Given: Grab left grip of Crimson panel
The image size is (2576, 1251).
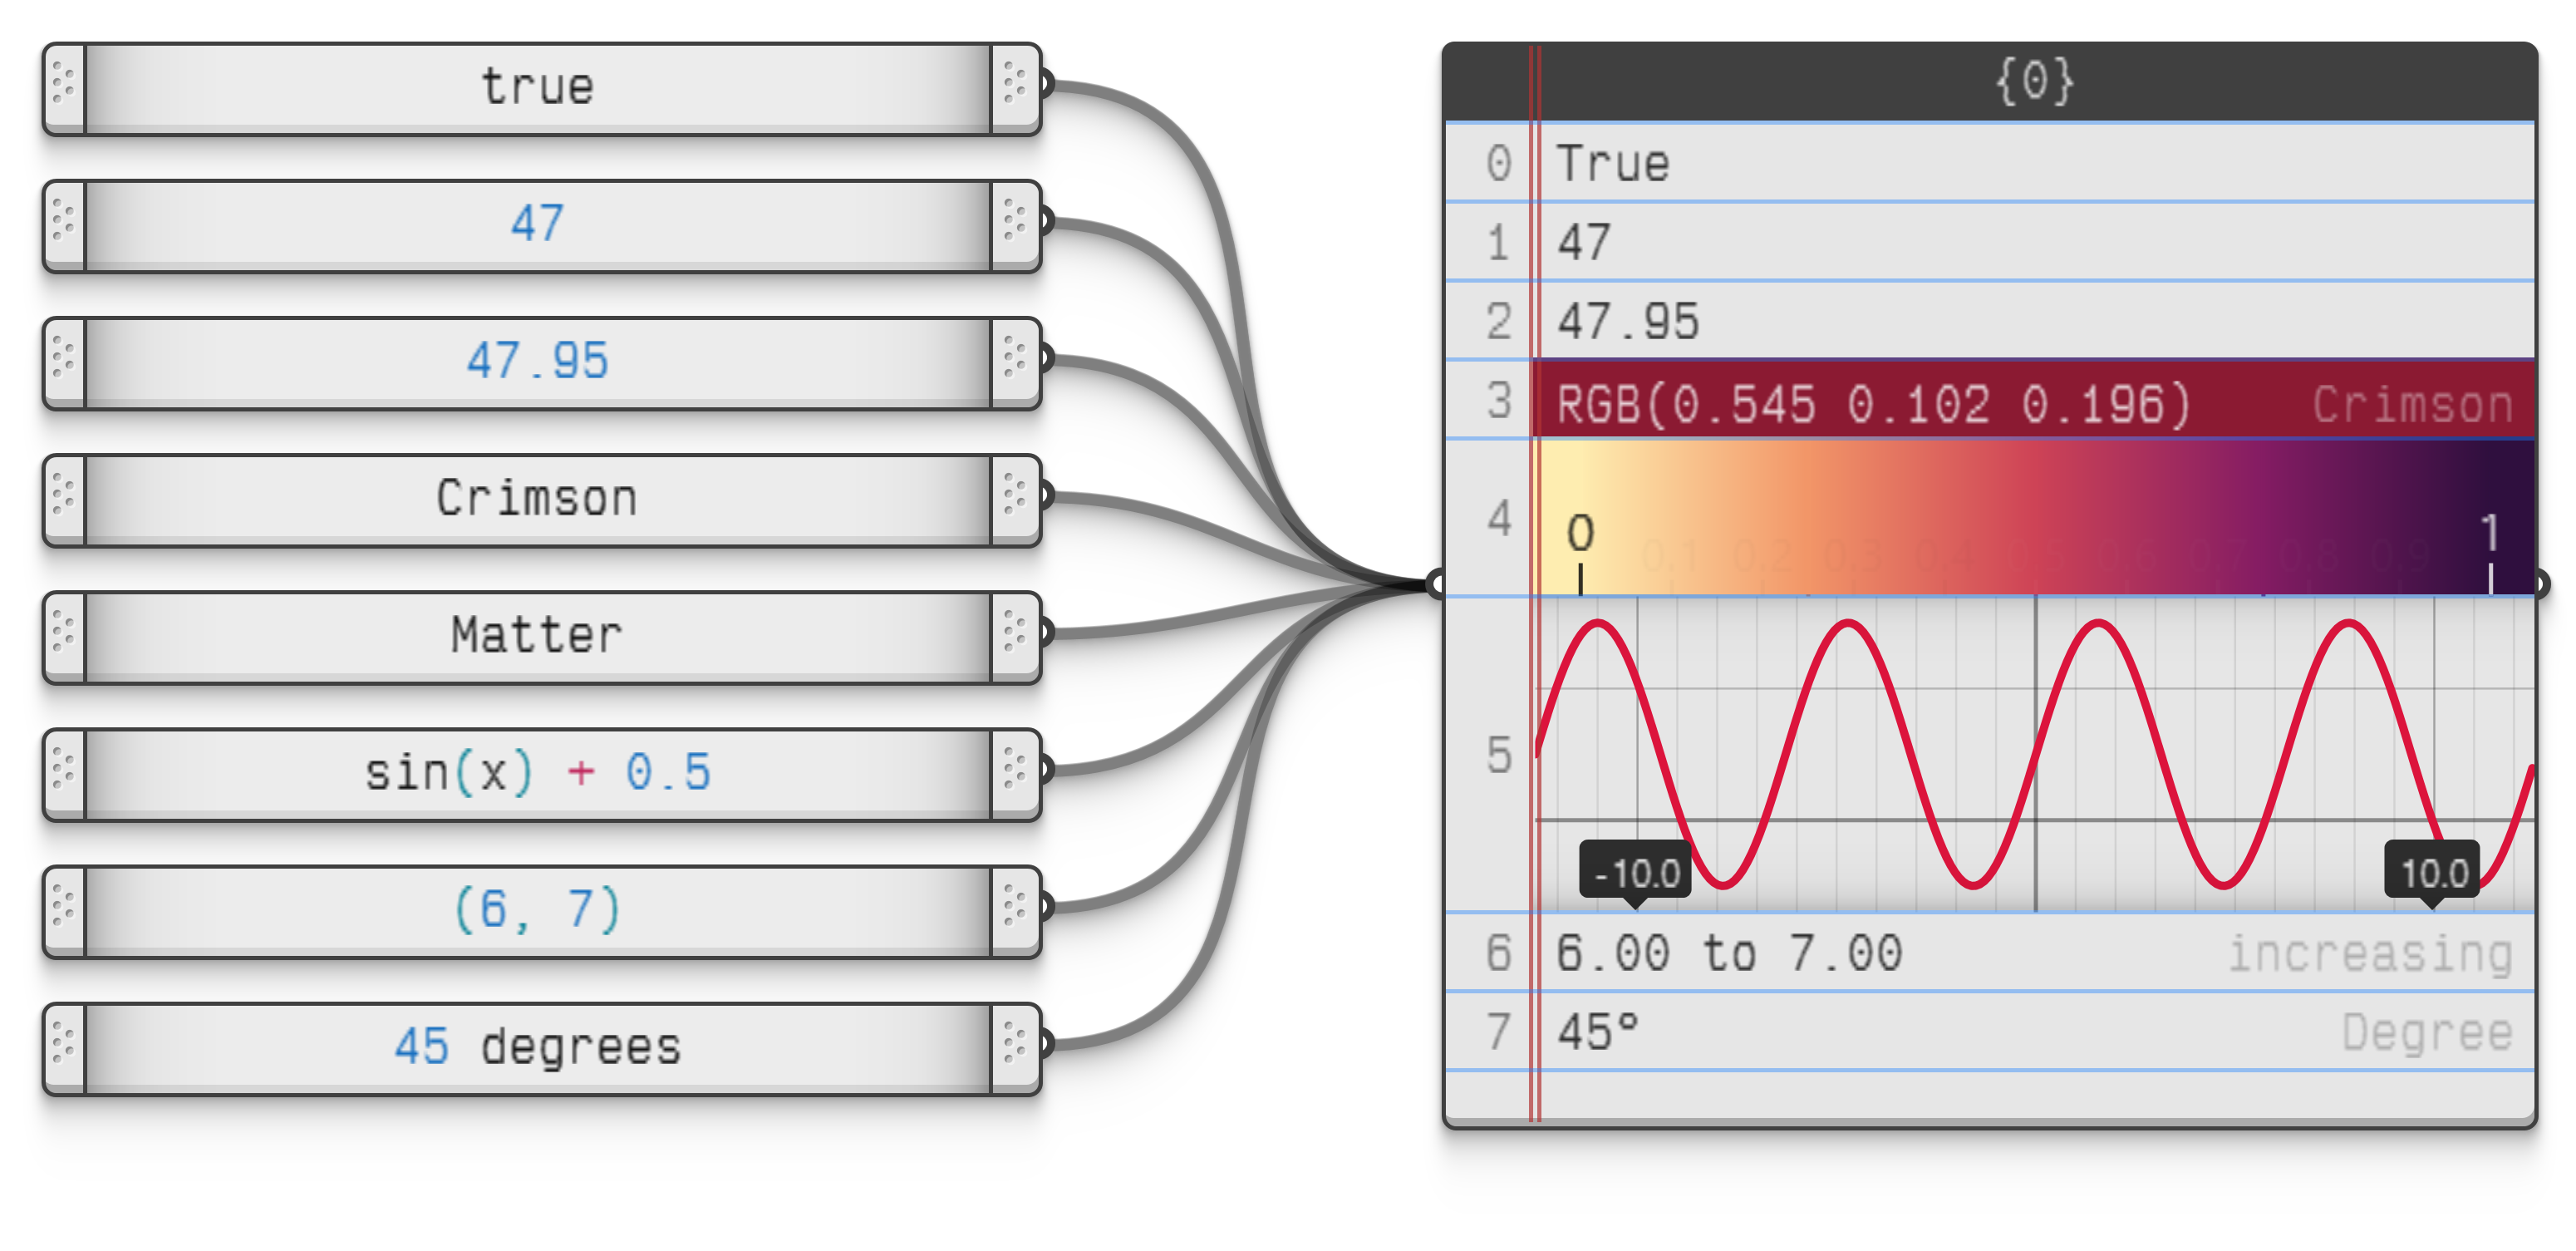Looking at the screenshot, I should point(64,498).
